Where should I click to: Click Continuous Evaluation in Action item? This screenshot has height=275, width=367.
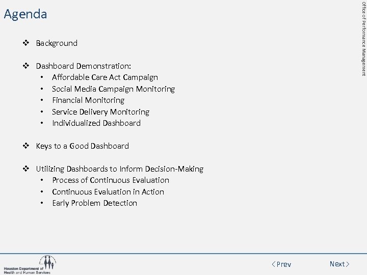click(108, 192)
